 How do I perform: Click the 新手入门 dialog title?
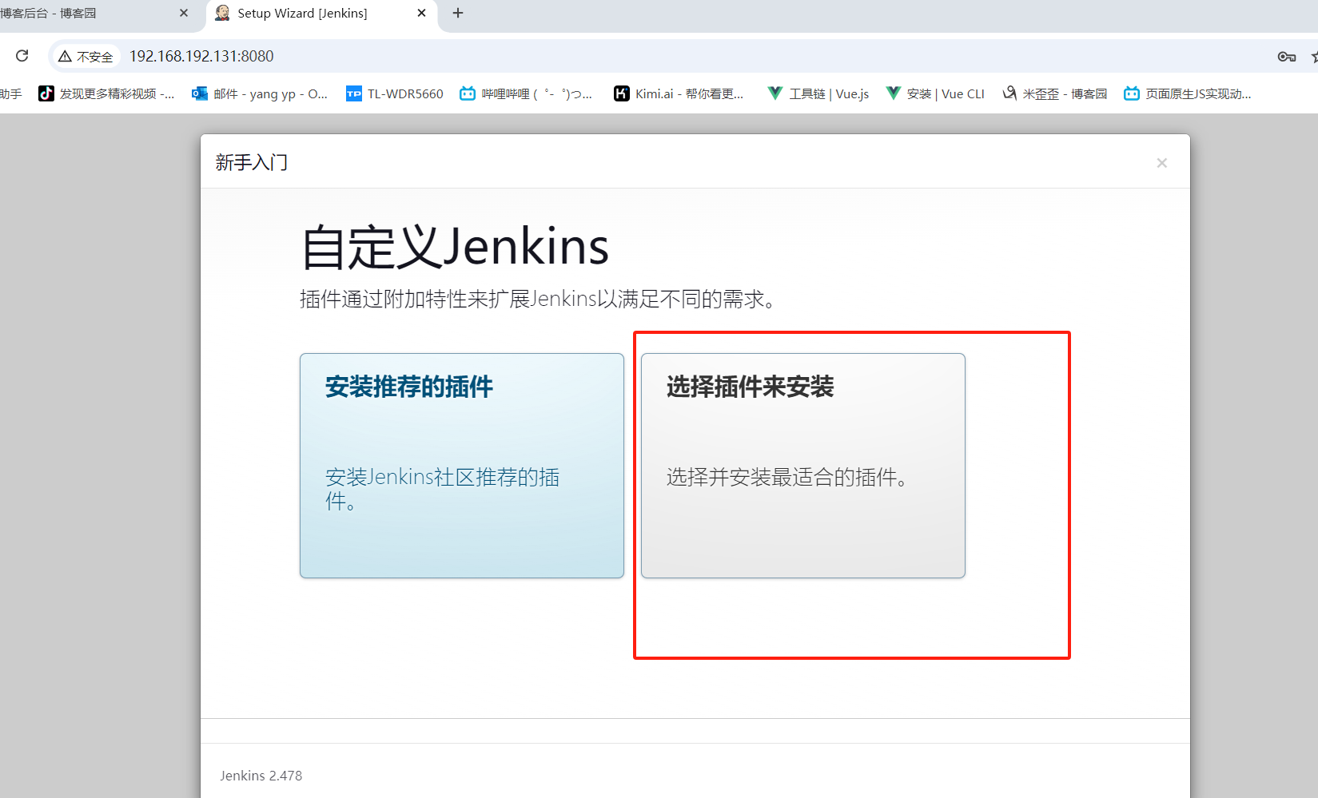click(252, 163)
